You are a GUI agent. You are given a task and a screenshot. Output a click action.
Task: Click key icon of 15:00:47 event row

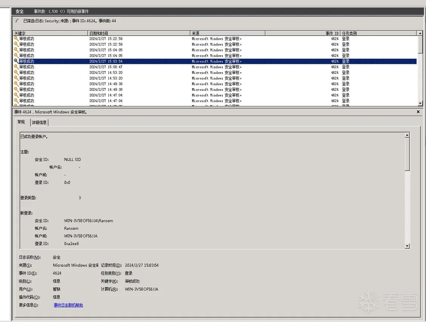(16, 67)
